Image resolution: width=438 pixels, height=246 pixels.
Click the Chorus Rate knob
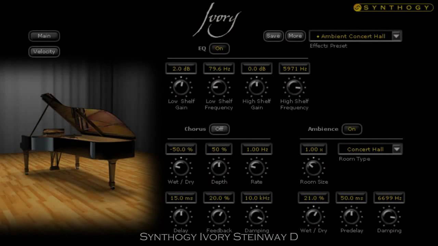(x=256, y=168)
